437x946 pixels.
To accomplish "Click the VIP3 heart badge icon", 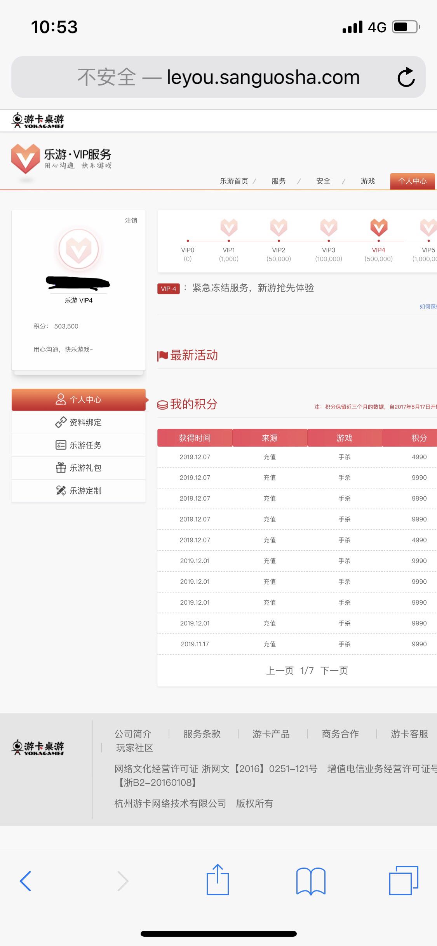I will pos(329,227).
